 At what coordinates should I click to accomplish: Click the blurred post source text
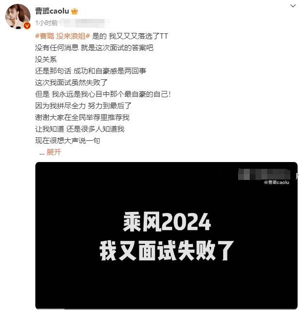[x=85, y=23]
